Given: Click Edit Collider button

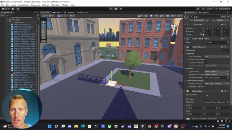Looking at the screenshot, I should (x=207, y=95).
